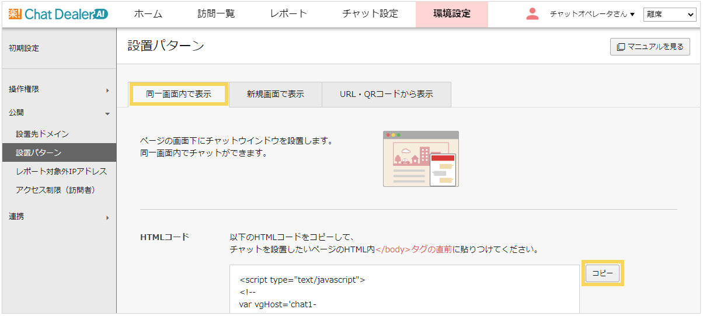Go to ホーム in the top navigation
Viewport: 703px width, 316px height.
coord(148,14)
